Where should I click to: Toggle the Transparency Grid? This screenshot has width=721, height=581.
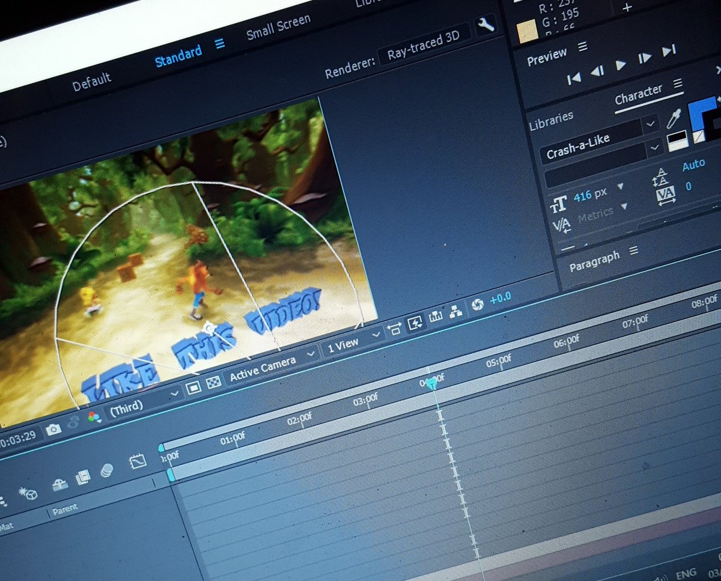click(213, 382)
